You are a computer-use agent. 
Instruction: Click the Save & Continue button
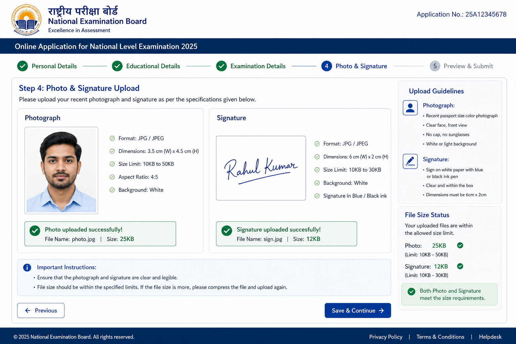[x=358, y=310]
